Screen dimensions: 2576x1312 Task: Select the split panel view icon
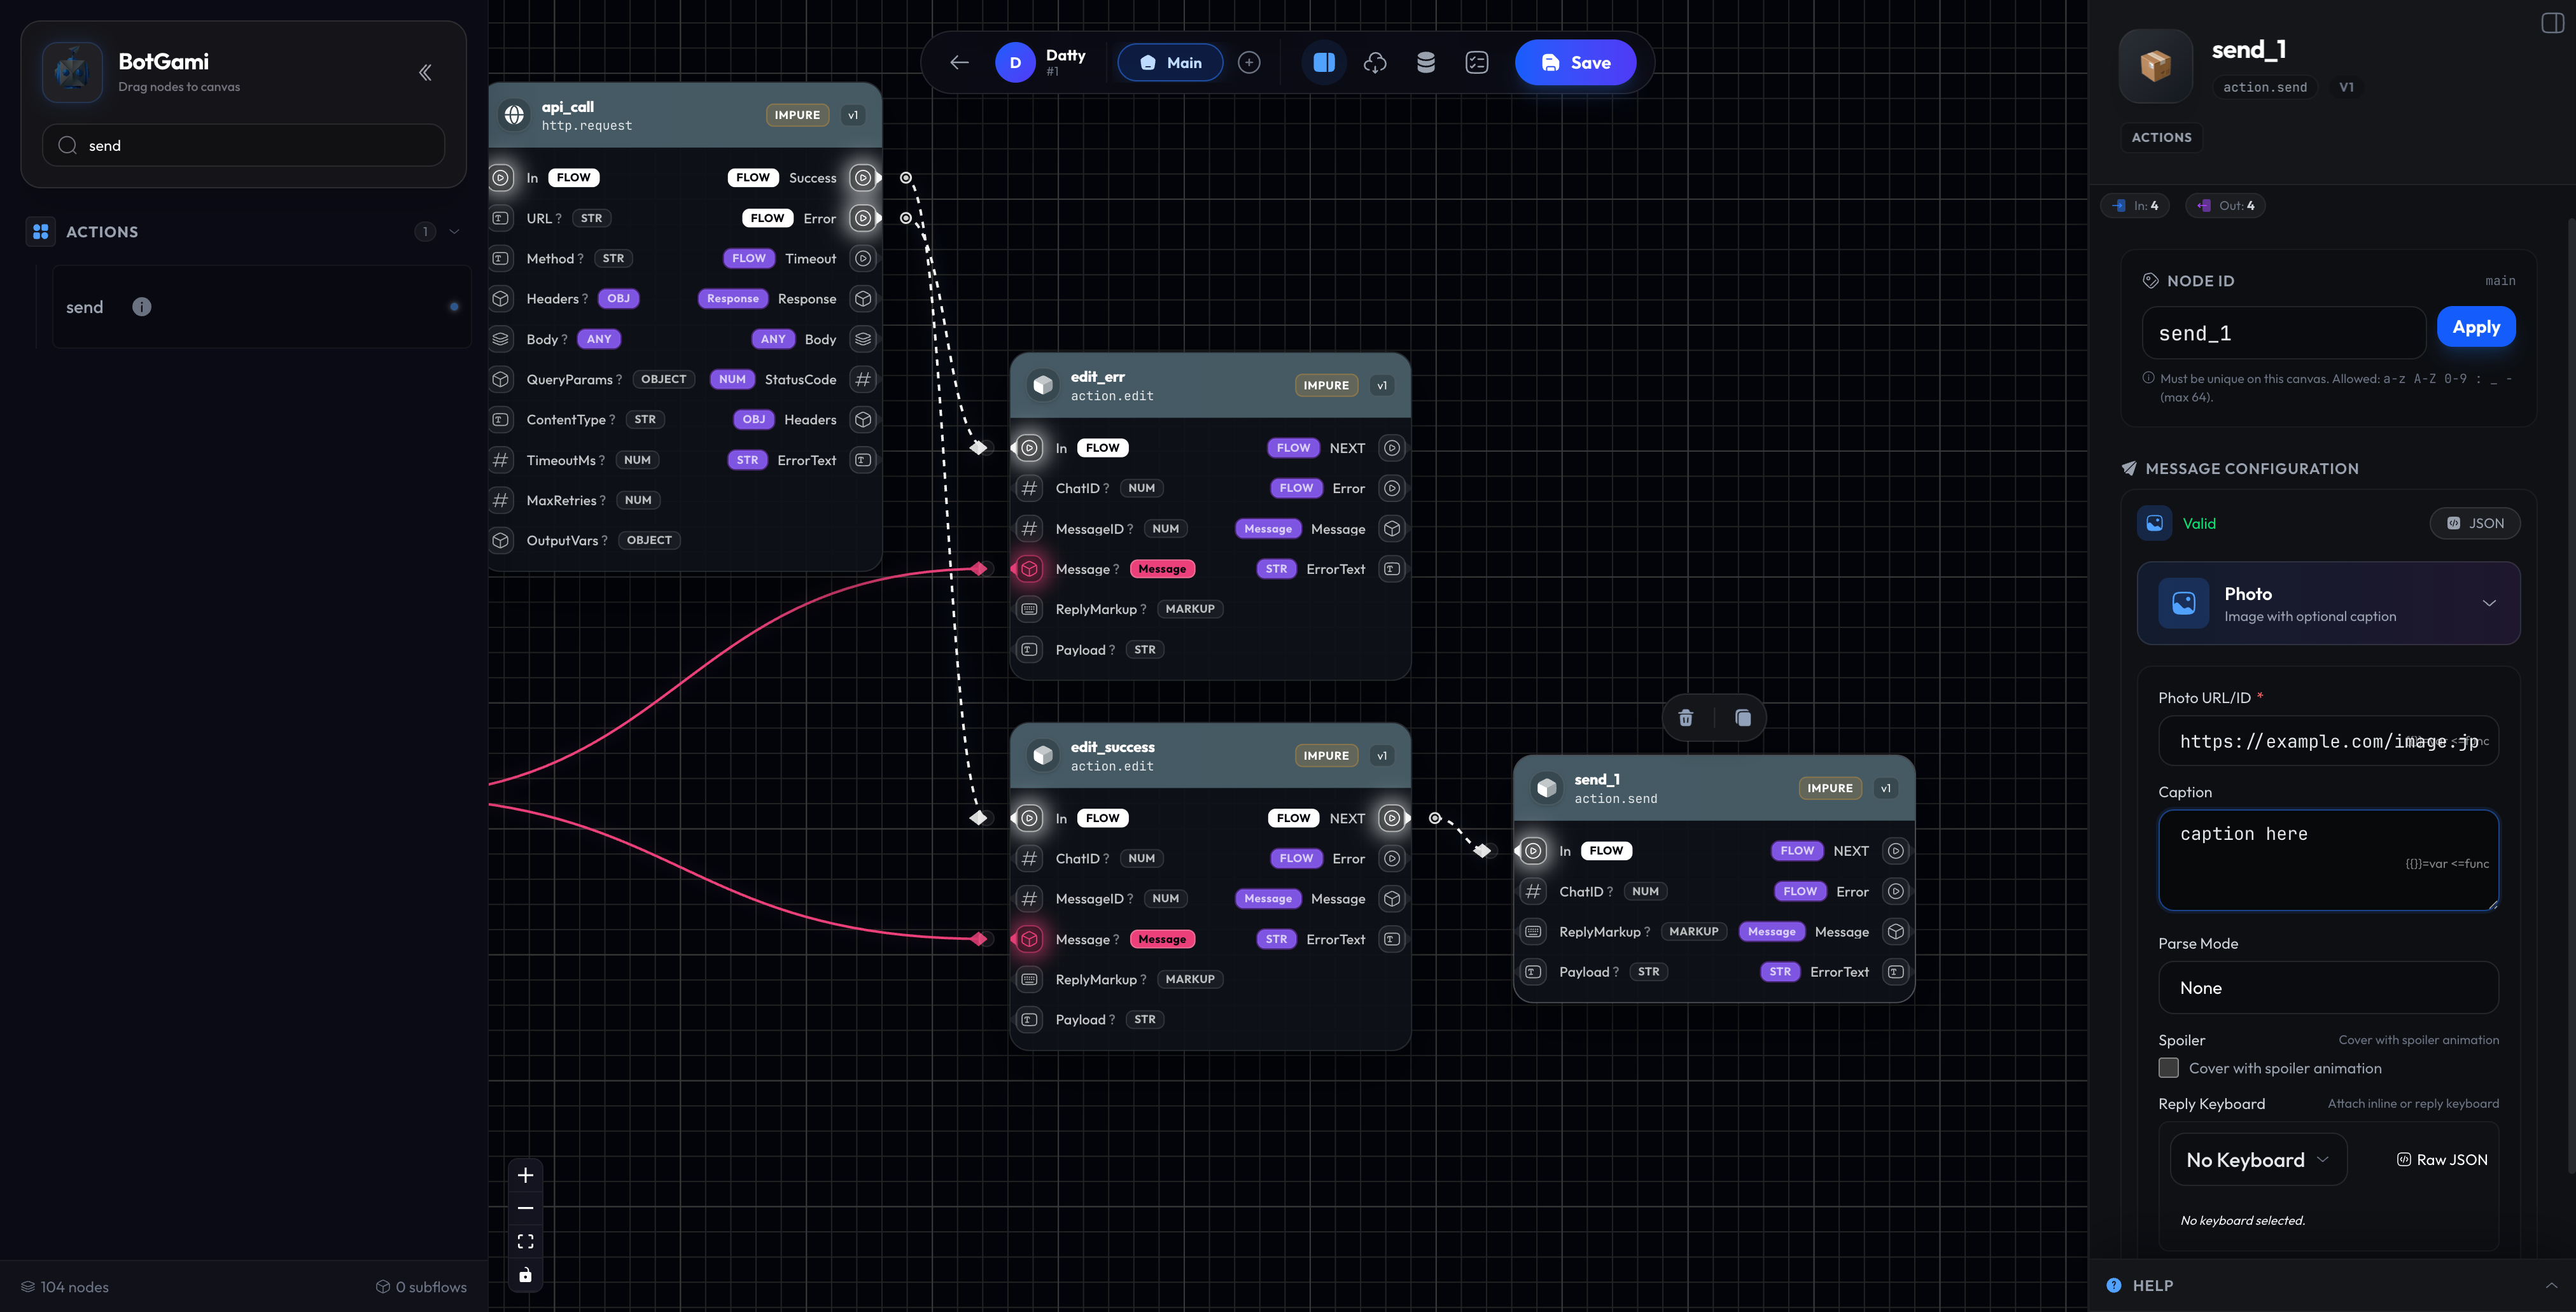pos(1324,62)
